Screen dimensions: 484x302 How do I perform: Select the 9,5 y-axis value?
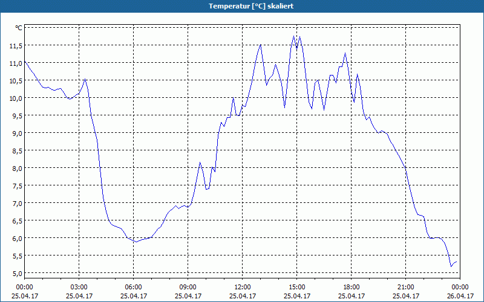17,116
